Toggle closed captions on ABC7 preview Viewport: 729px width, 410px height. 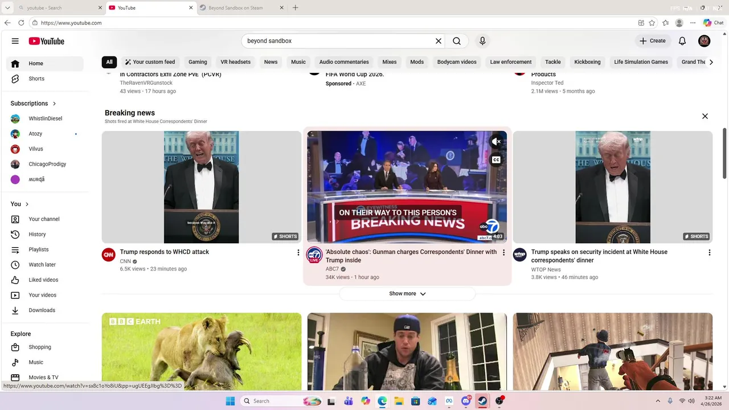point(496,160)
